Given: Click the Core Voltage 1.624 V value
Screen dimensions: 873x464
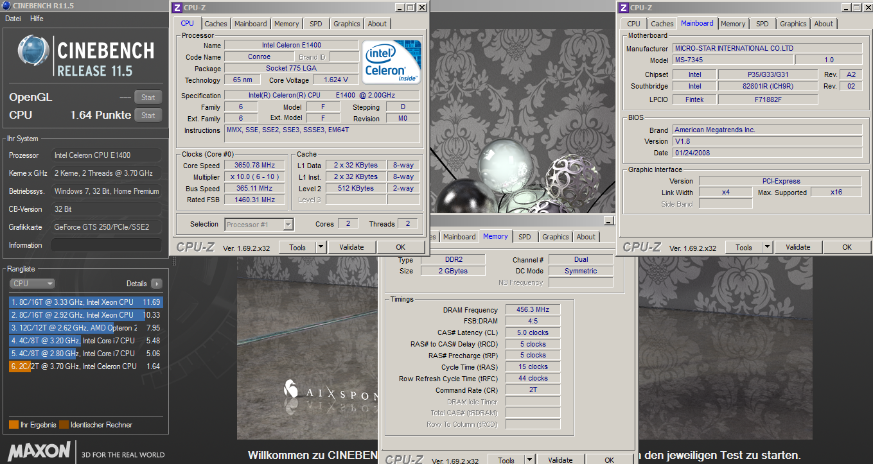Looking at the screenshot, I should point(335,80).
